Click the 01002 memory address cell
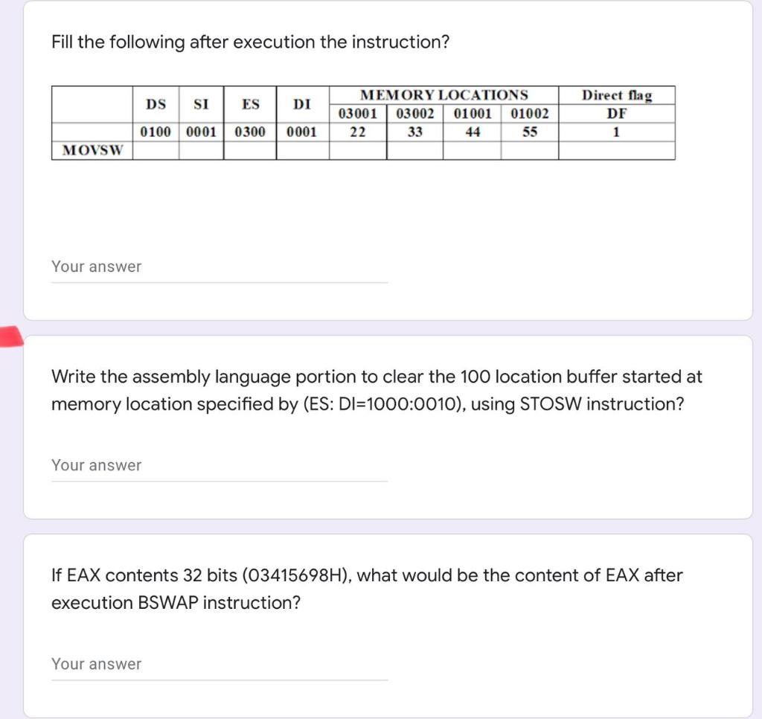 pyautogui.click(x=530, y=115)
